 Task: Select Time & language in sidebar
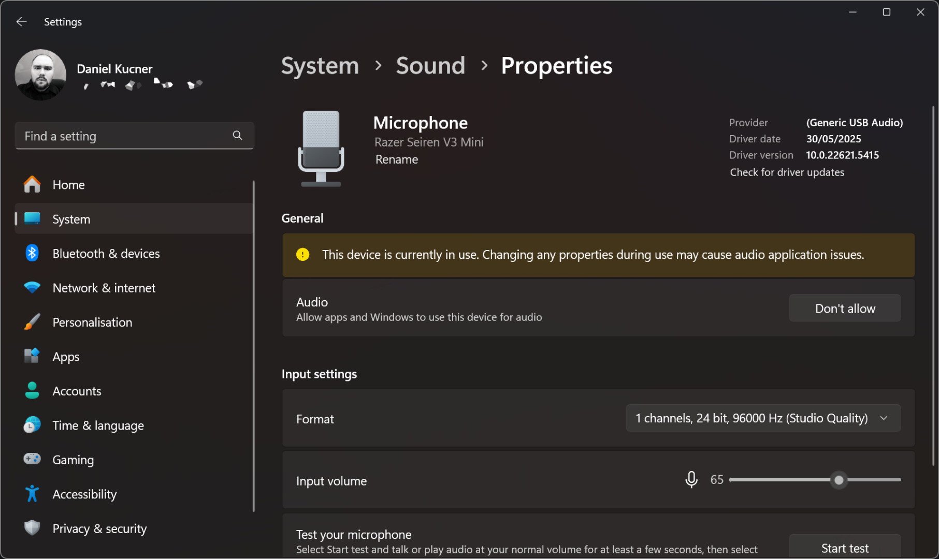[98, 425]
